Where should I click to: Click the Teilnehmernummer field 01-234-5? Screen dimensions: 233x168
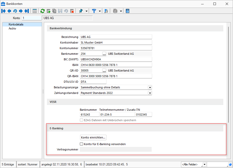tap(117, 115)
